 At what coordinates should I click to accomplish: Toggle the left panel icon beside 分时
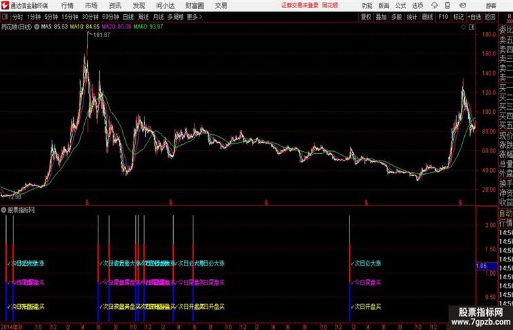tap(5, 17)
